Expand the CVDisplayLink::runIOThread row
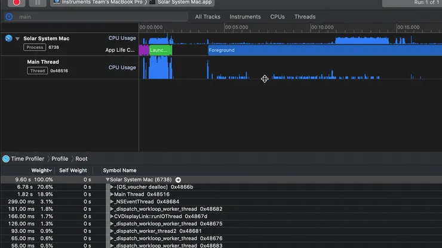 [112, 216]
